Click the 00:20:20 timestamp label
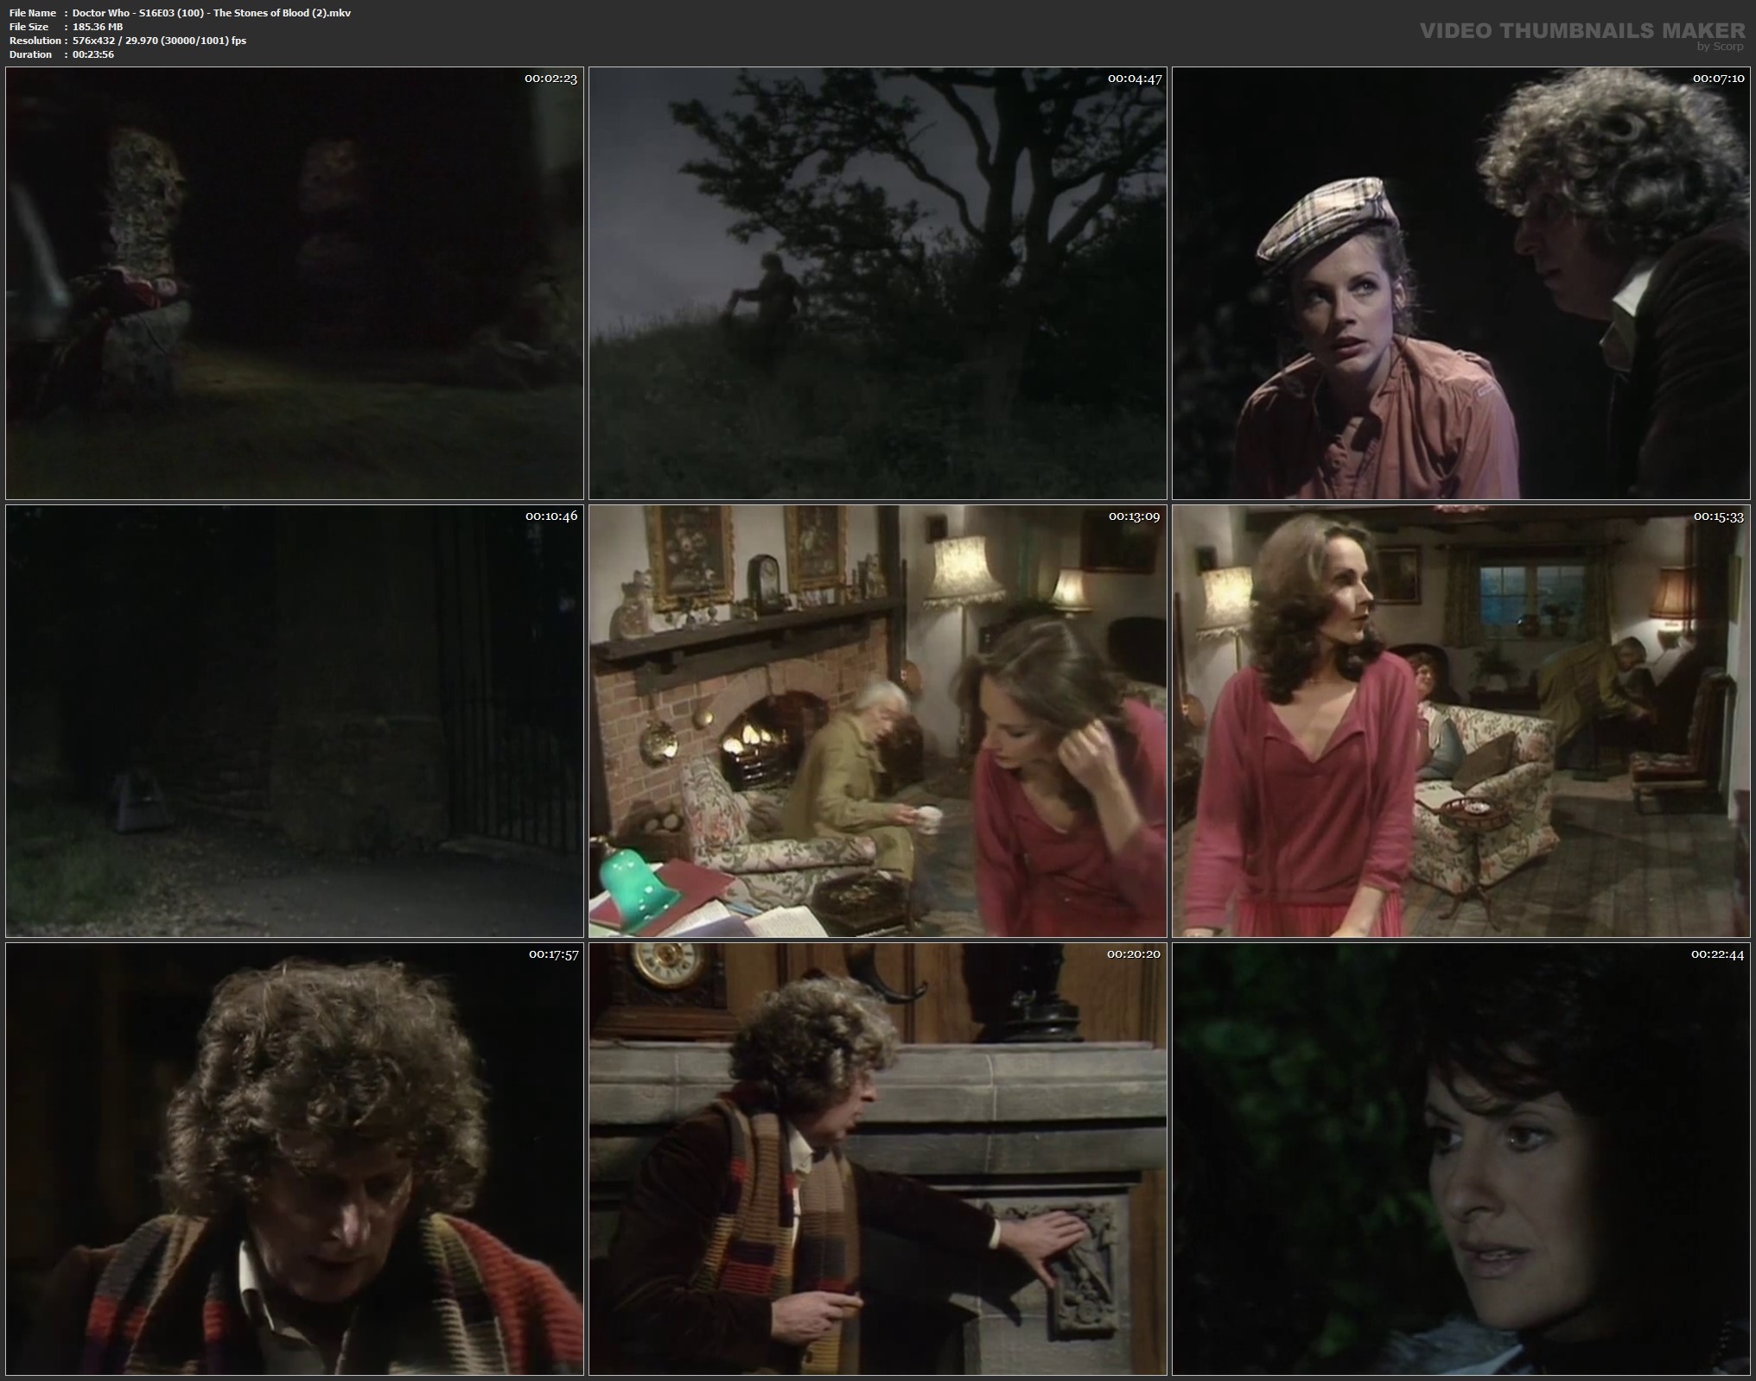The image size is (1756, 1381). tap(1134, 954)
